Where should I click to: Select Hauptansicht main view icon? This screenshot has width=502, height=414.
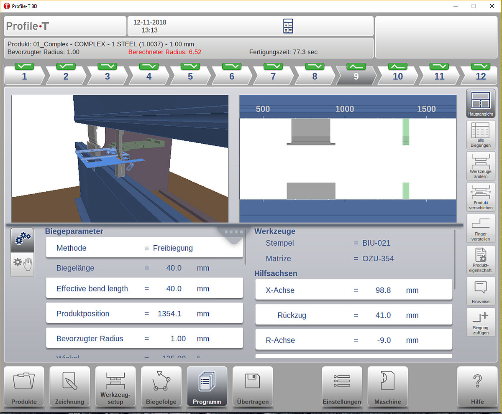pyautogui.click(x=481, y=104)
